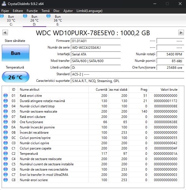Select the Număr erori scriere attribute name
This screenshot has height=190, width=186.
pyautogui.click(x=34, y=180)
